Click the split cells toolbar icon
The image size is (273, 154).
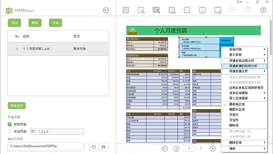click(x=248, y=10)
